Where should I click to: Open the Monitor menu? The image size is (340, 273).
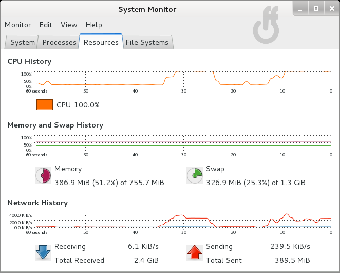[18, 25]
